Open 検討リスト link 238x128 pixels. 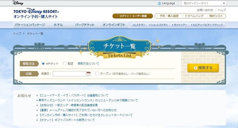(x=215, y=16)
